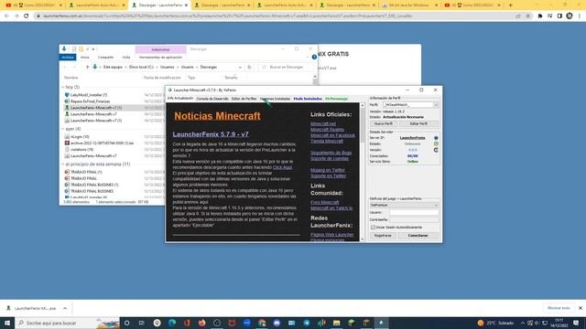Open the Chrome three-dot menu
586x329 pixels.
point(580,16)
